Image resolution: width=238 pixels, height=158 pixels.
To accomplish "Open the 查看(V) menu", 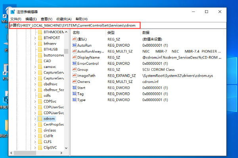I will (x=46, y=19).
